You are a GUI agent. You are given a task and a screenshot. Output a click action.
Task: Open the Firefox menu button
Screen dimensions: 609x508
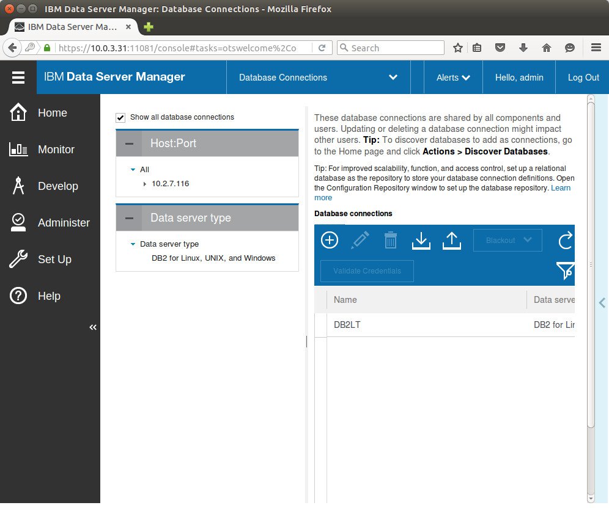click(x=596, y=48)
